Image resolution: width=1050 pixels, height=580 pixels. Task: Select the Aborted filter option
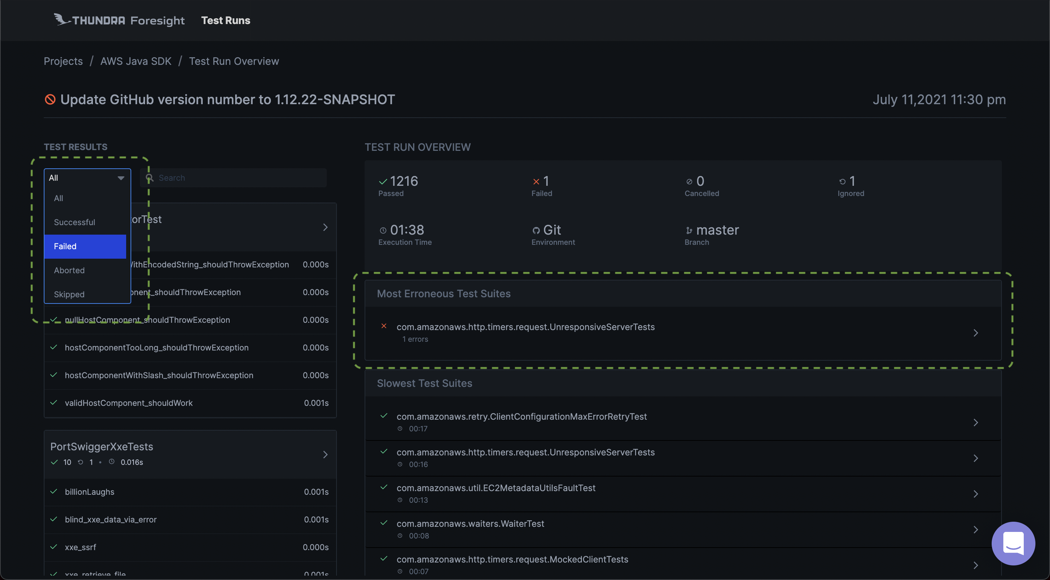(x=85, y=270)
